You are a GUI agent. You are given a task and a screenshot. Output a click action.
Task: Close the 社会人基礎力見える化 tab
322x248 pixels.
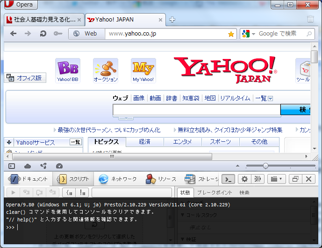tap(79, 20)
